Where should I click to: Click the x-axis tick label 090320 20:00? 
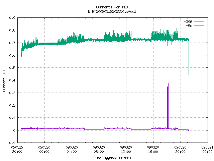(x=180, y=150)
